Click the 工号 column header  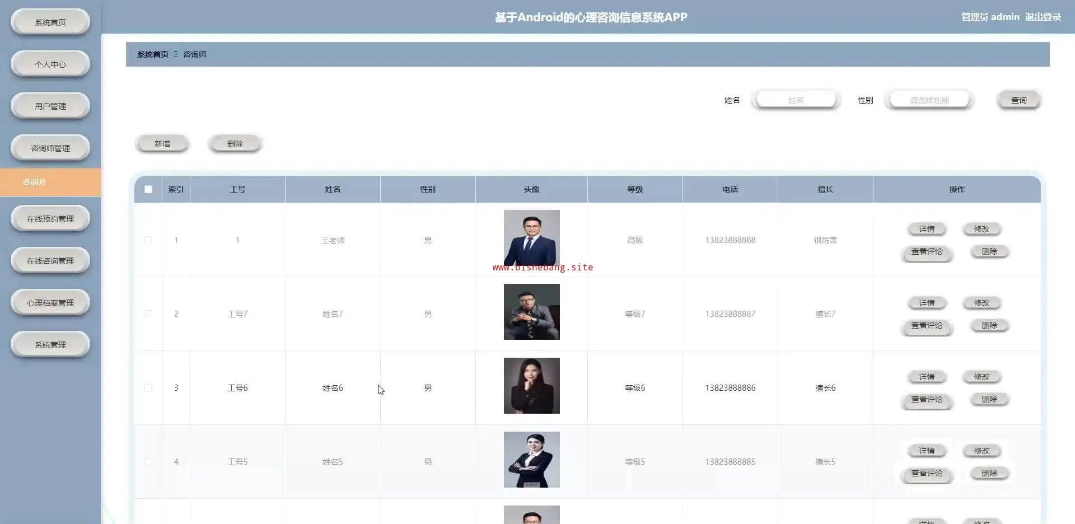pyautogui.click(x=237, y=189)
